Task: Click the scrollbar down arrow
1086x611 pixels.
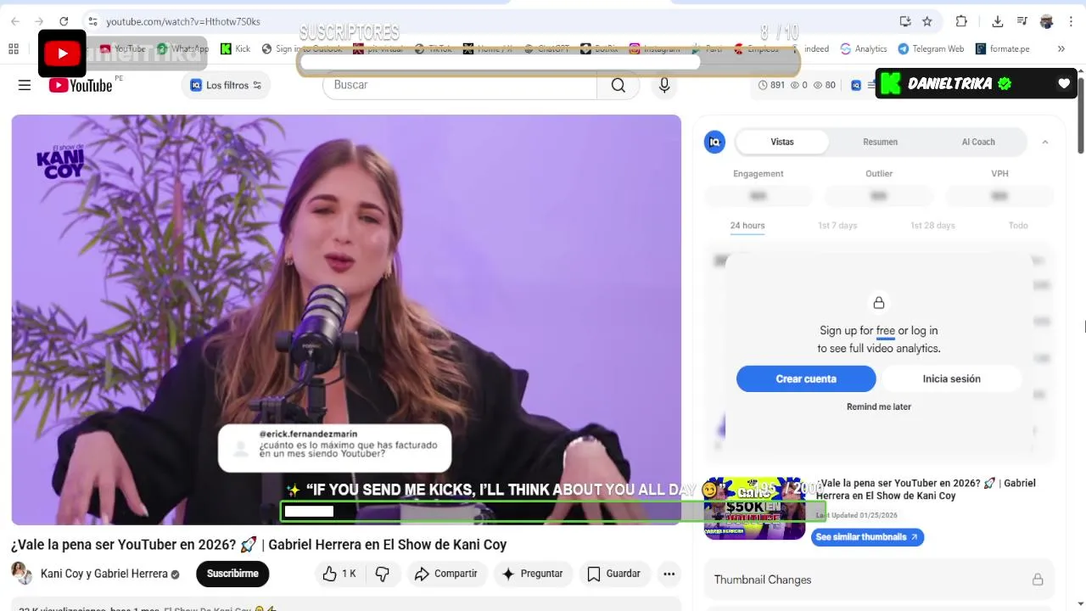Action: (x=1080, y=605)
